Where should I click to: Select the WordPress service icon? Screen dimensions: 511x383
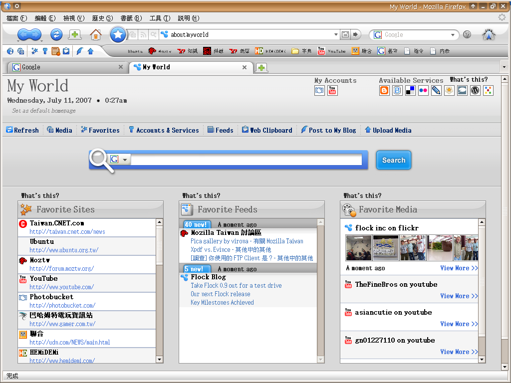475,91
